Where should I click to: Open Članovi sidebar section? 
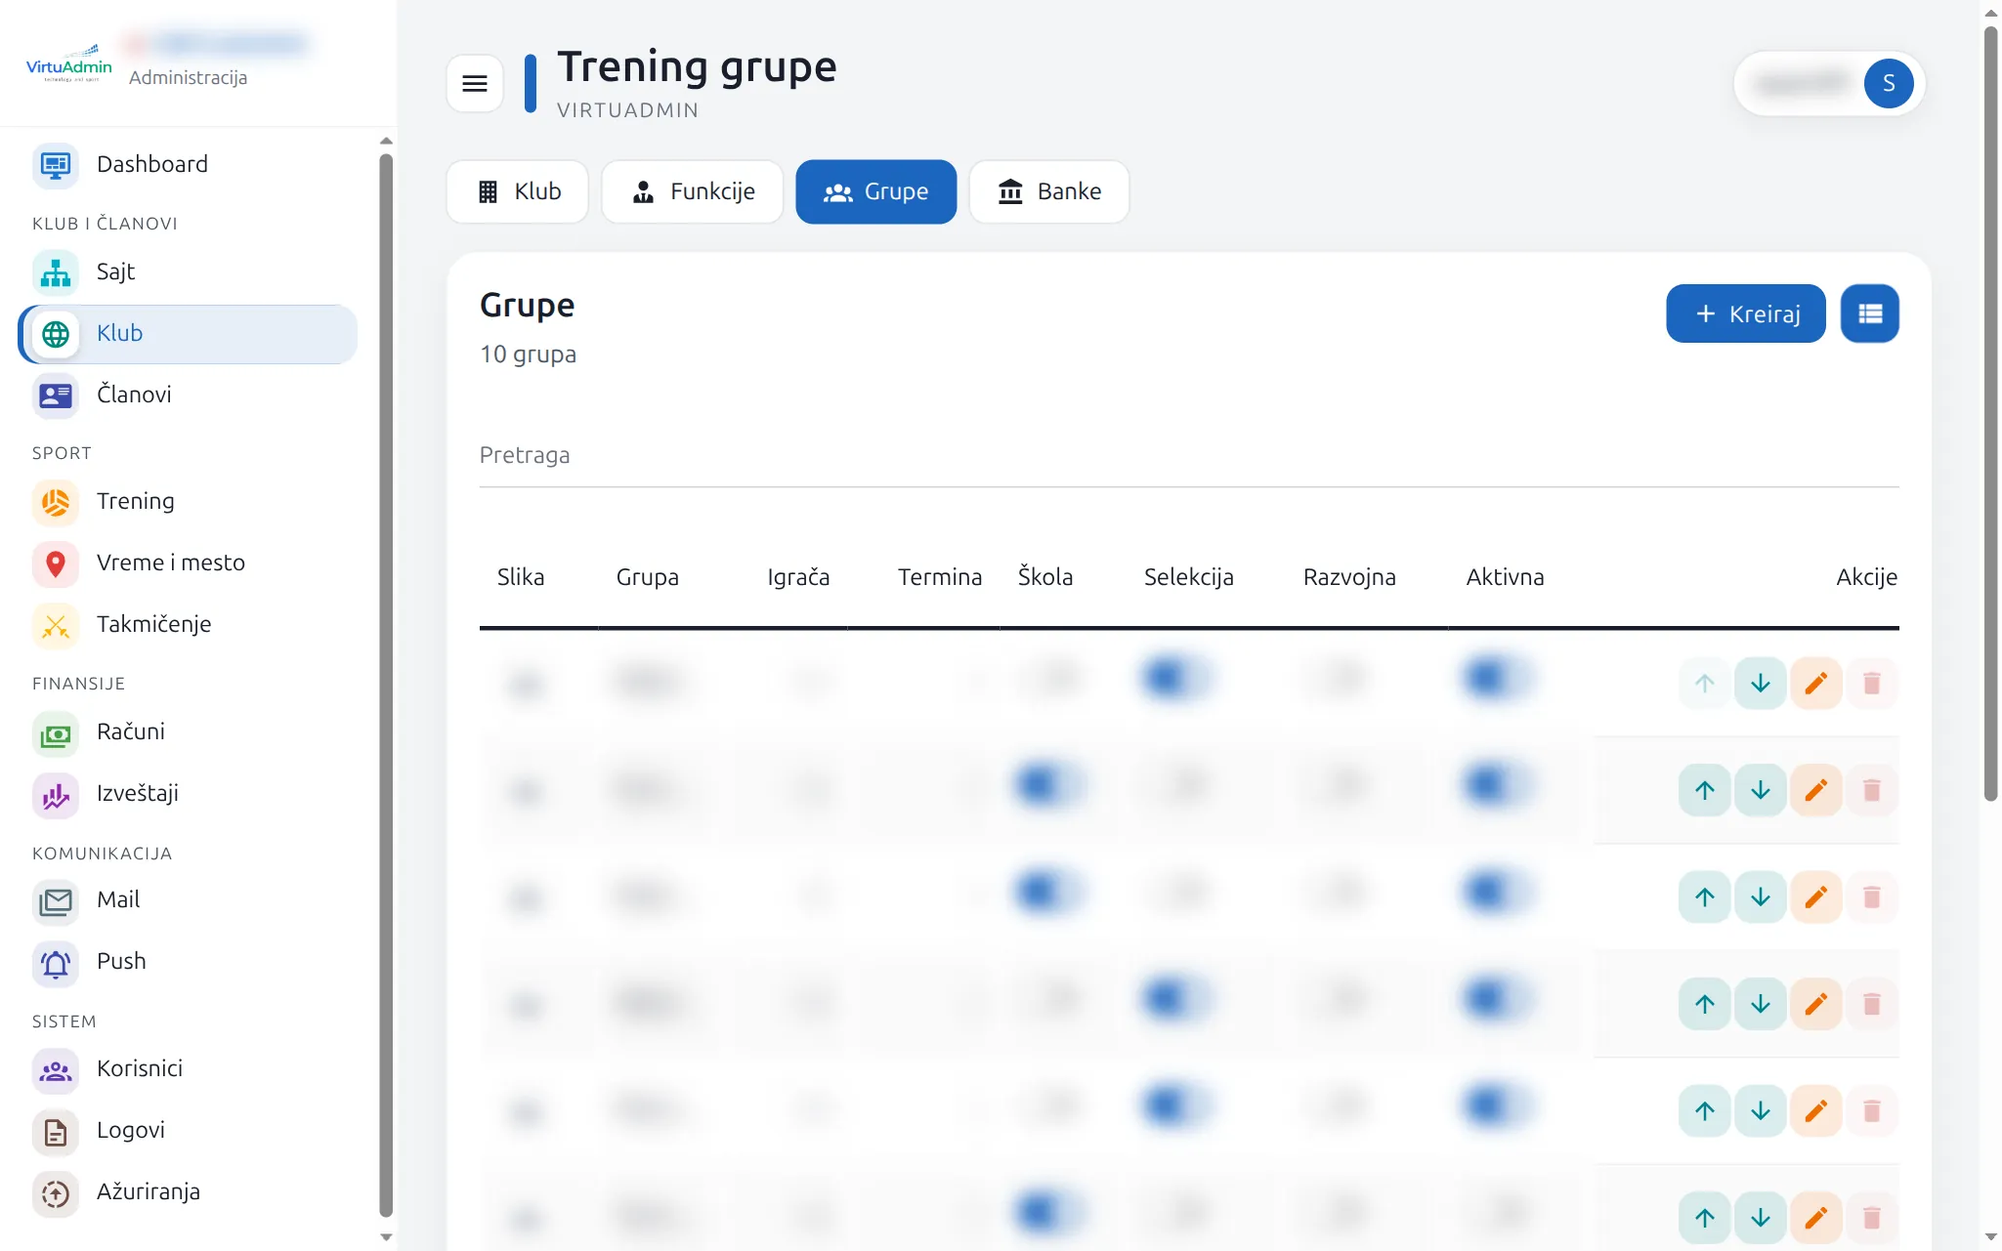coord(188,395)
